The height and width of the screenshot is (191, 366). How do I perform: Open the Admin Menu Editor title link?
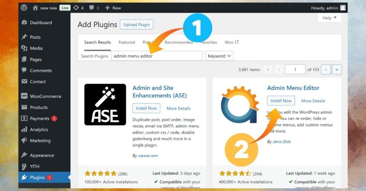click(293, 88)
